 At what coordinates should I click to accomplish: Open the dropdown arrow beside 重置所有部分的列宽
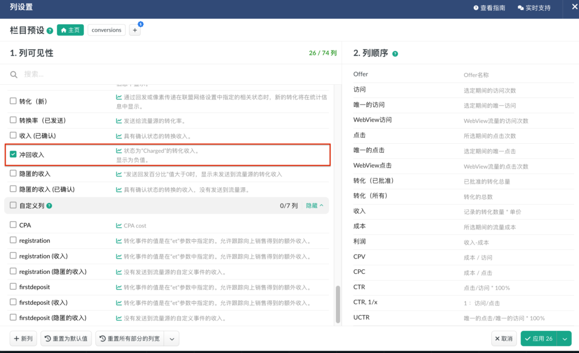point(172,339)
